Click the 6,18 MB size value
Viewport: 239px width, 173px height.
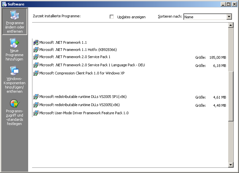(219, 66)
